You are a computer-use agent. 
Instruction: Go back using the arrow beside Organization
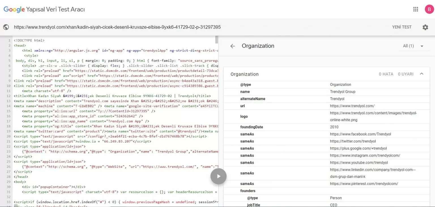pyautogui.click(x=233, y=46)
